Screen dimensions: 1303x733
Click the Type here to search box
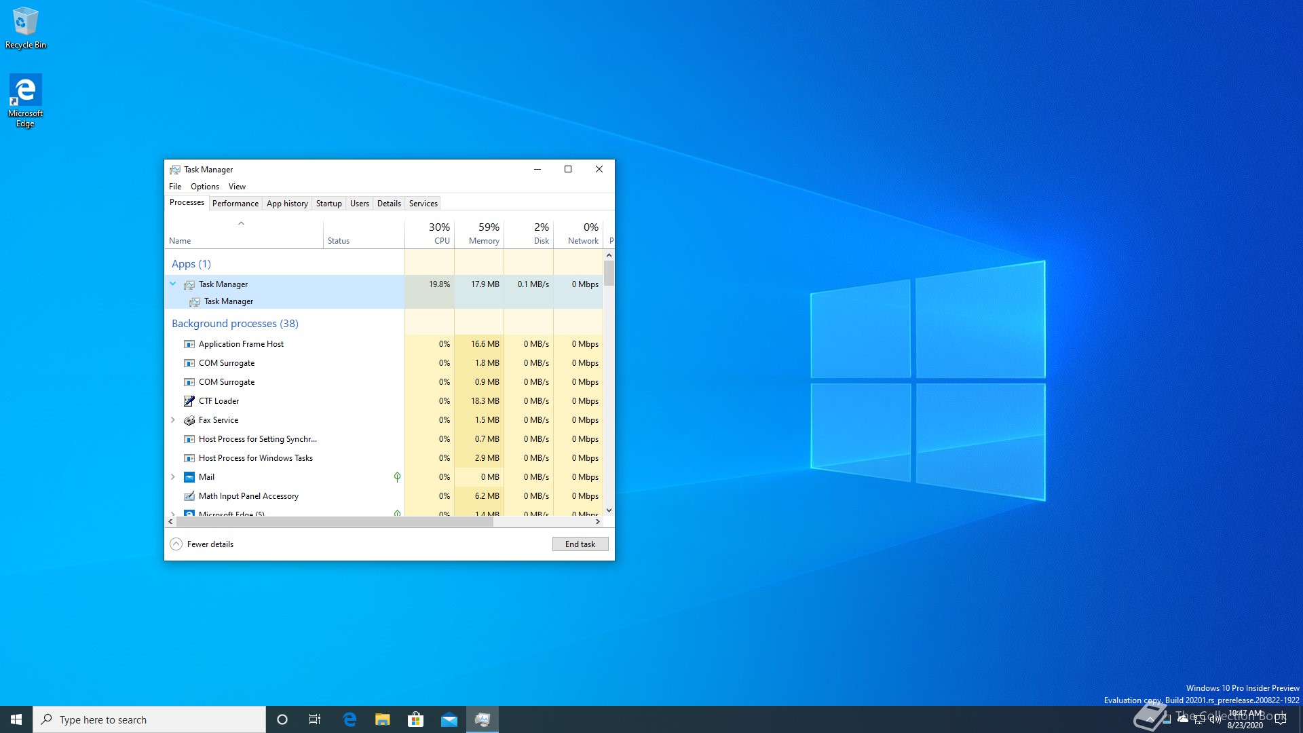coord(149,719)
